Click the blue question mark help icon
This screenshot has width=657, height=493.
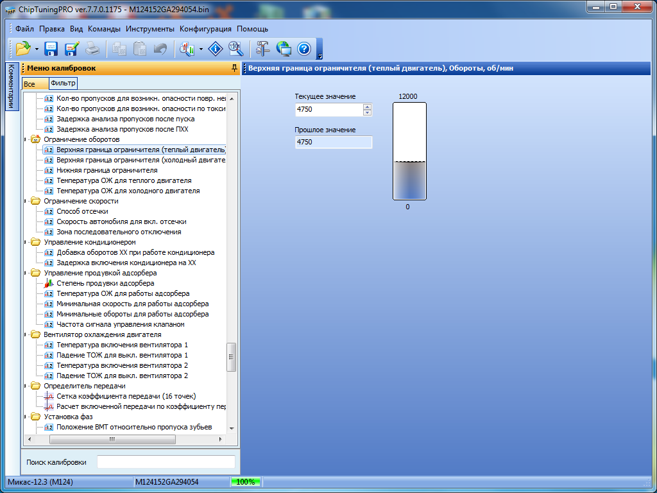[304, 48]
